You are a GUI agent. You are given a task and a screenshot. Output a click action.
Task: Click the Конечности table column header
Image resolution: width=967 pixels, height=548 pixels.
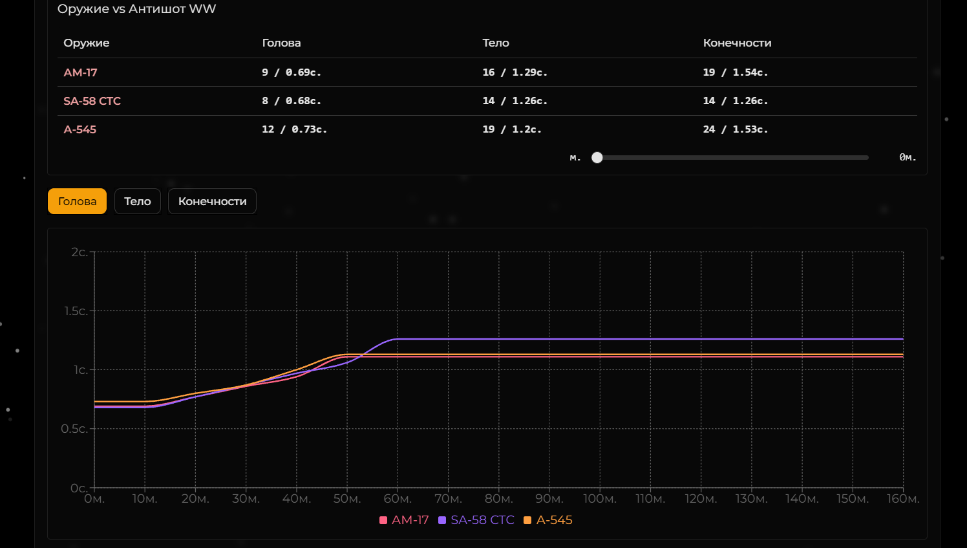point(737,43)
